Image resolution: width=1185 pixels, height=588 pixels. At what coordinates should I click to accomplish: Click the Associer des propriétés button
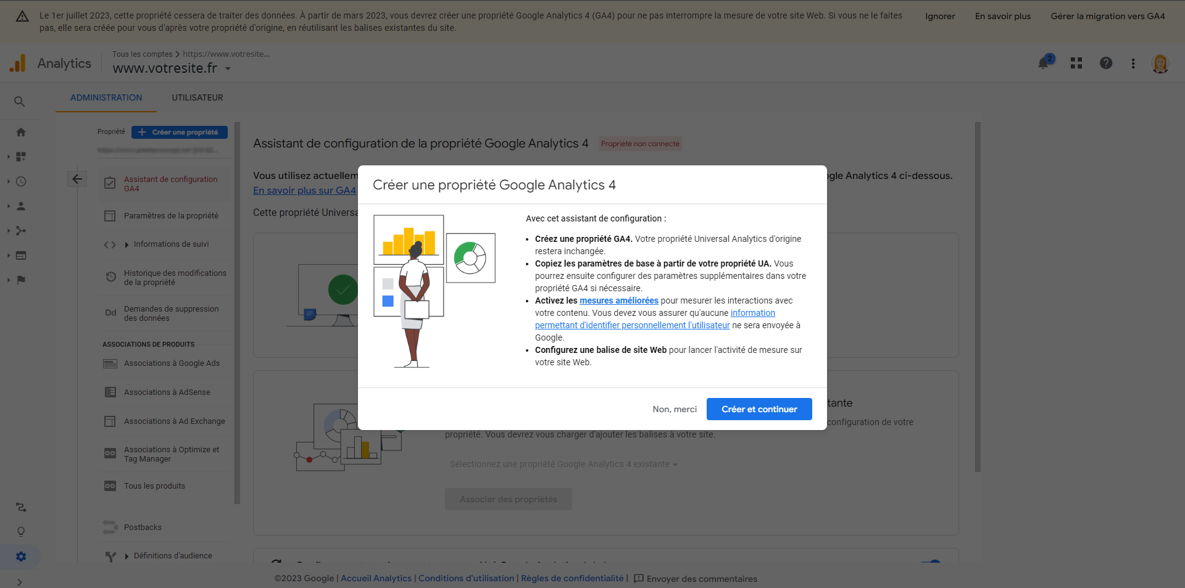point(509,499)
